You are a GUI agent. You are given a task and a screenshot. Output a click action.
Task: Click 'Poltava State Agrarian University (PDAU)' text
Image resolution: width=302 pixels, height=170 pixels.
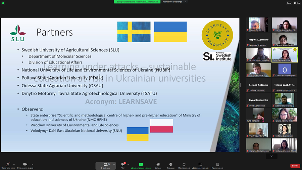click(x=62, y=78)
